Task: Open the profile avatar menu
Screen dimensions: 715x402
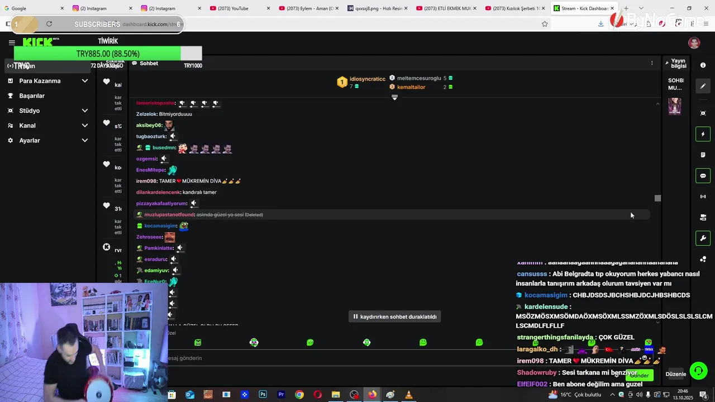Action: tap(694, 43)
